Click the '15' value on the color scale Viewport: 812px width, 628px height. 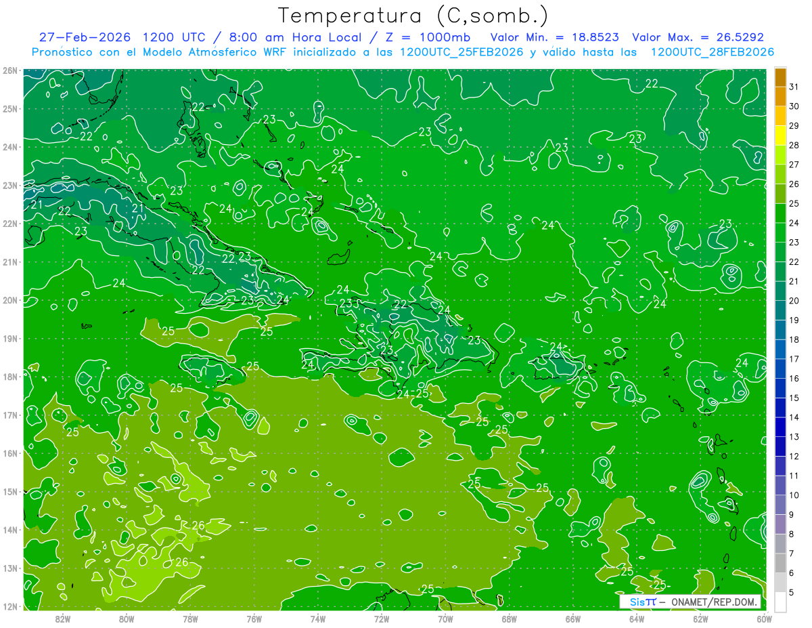point(794,398)
